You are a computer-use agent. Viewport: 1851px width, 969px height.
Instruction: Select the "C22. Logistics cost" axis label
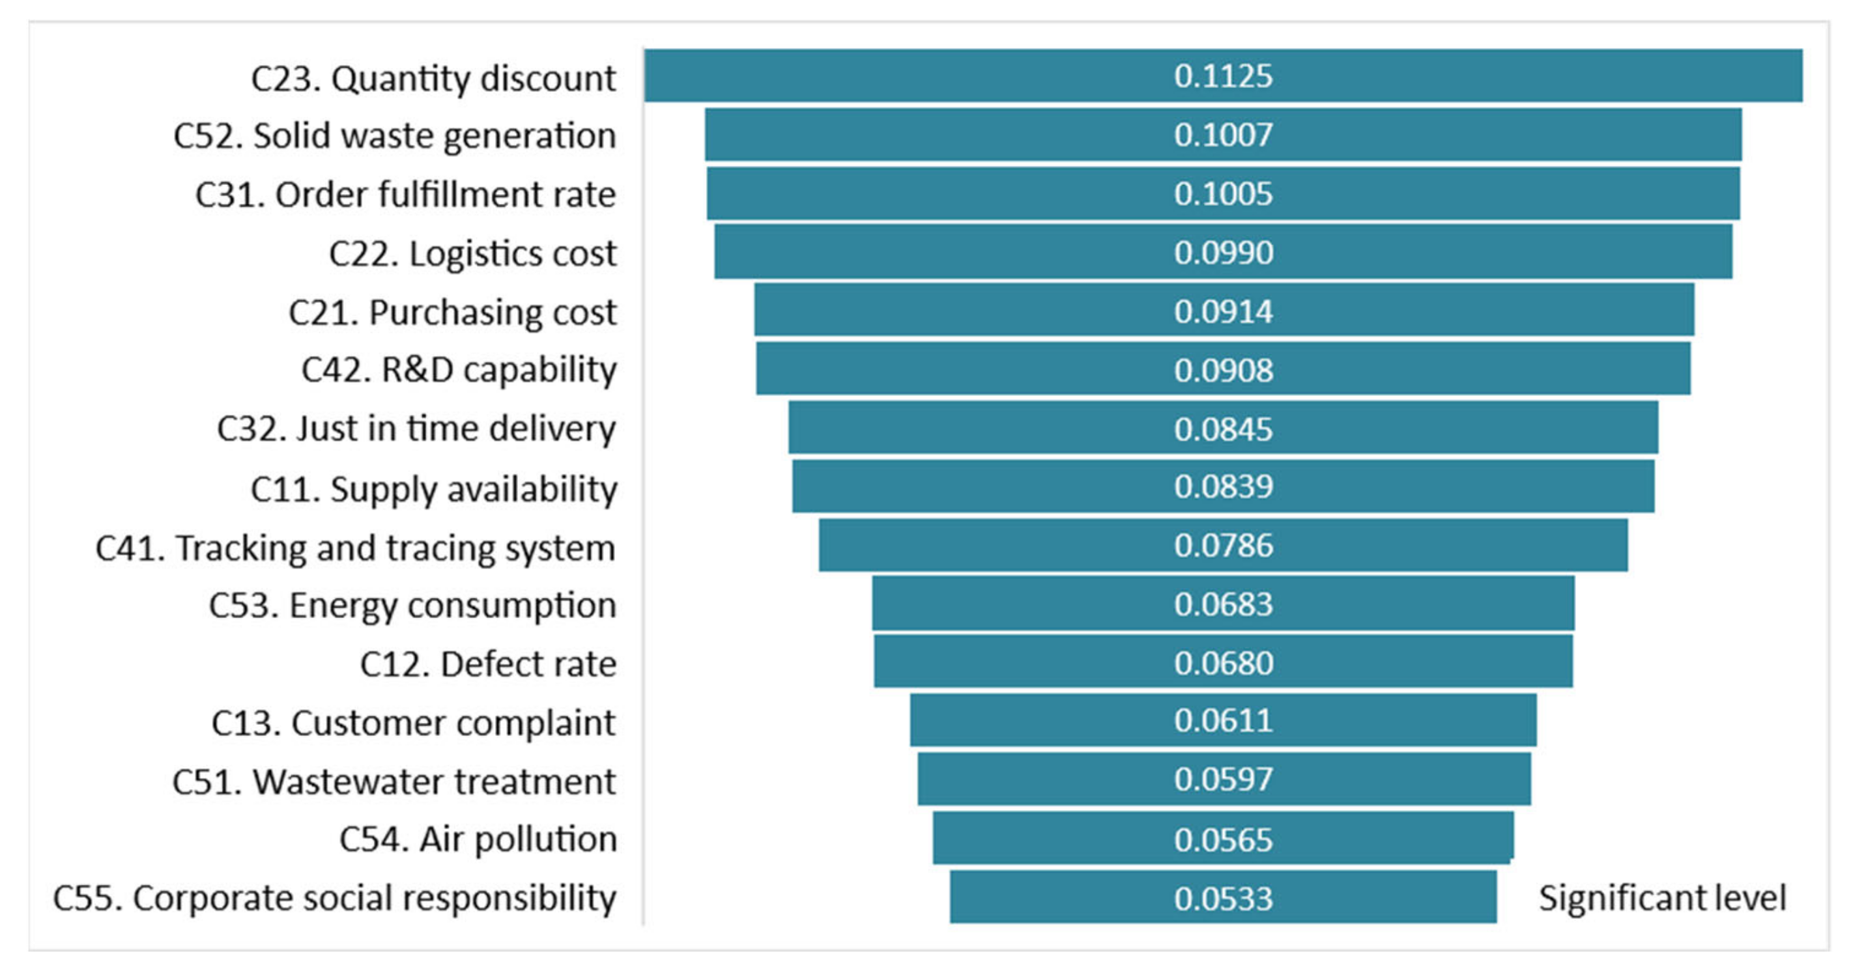point(473,253)
